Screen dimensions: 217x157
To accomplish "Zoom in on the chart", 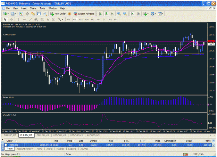I will 119,14.
